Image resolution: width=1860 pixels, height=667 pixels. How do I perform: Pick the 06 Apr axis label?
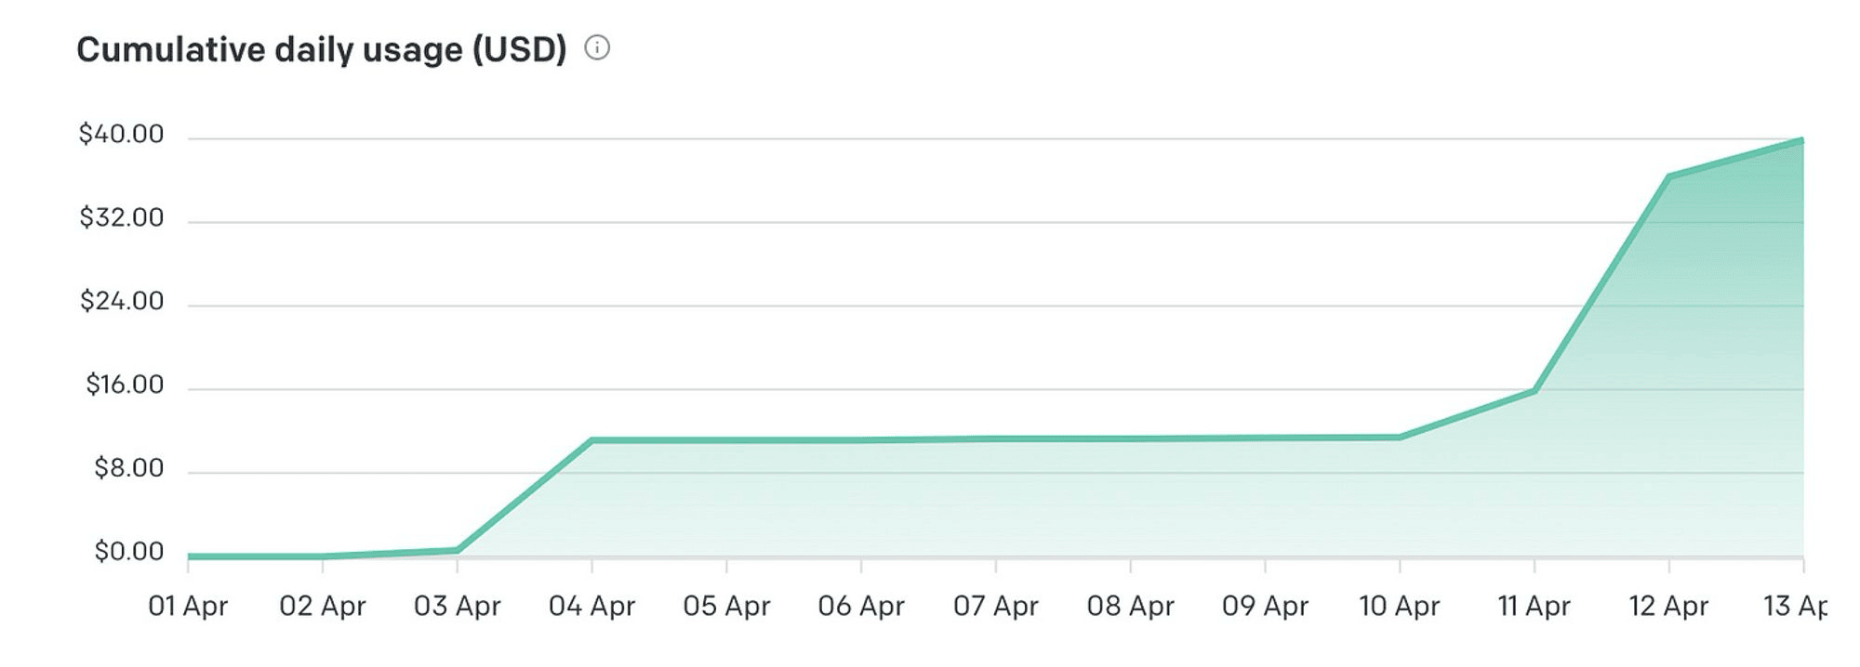point(861,607)
